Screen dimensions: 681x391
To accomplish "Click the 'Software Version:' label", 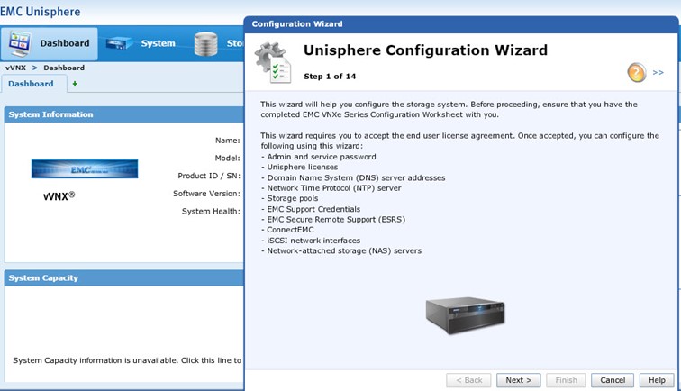I will 206,194.
